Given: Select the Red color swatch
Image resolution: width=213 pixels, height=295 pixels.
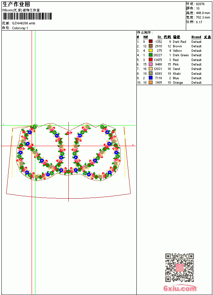Looking at the screenshot, I should point(150,60).
